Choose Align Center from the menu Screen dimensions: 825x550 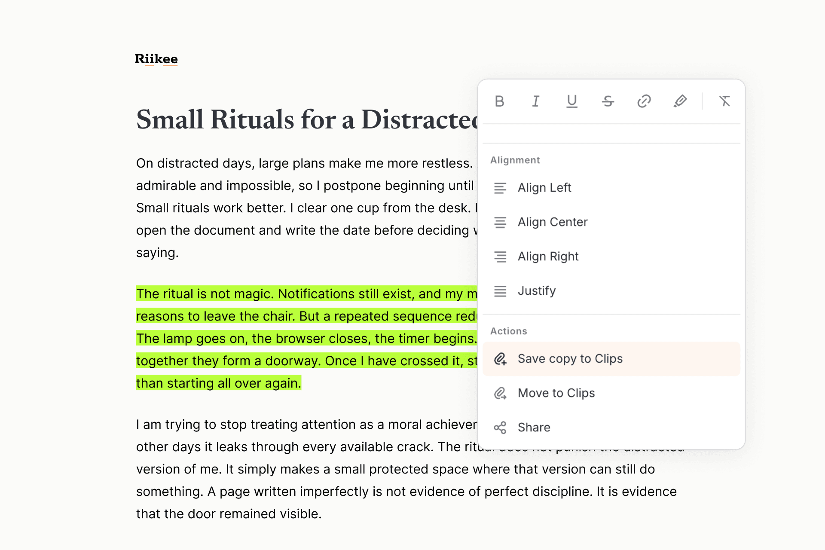(611, 222)
